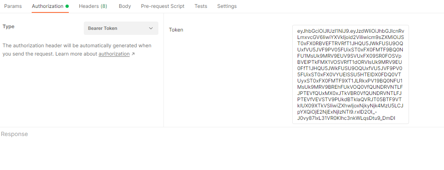Switch to the Authorization tab

(48, 6)
